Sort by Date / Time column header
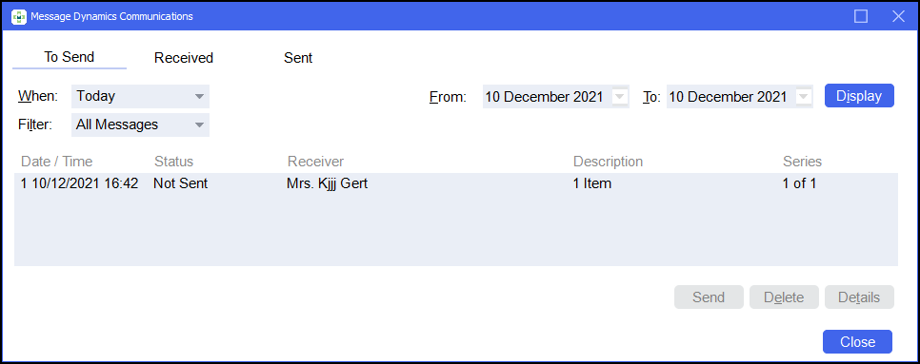The image size is (920, 364). [57, 161]
